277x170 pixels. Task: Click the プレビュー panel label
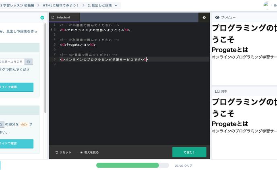[x=228, y=17]
